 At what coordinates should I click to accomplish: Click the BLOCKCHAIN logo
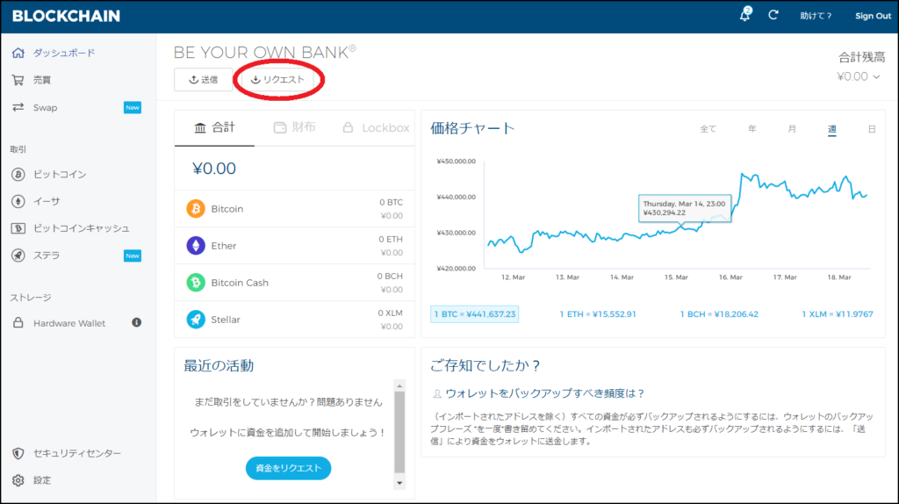67,16
